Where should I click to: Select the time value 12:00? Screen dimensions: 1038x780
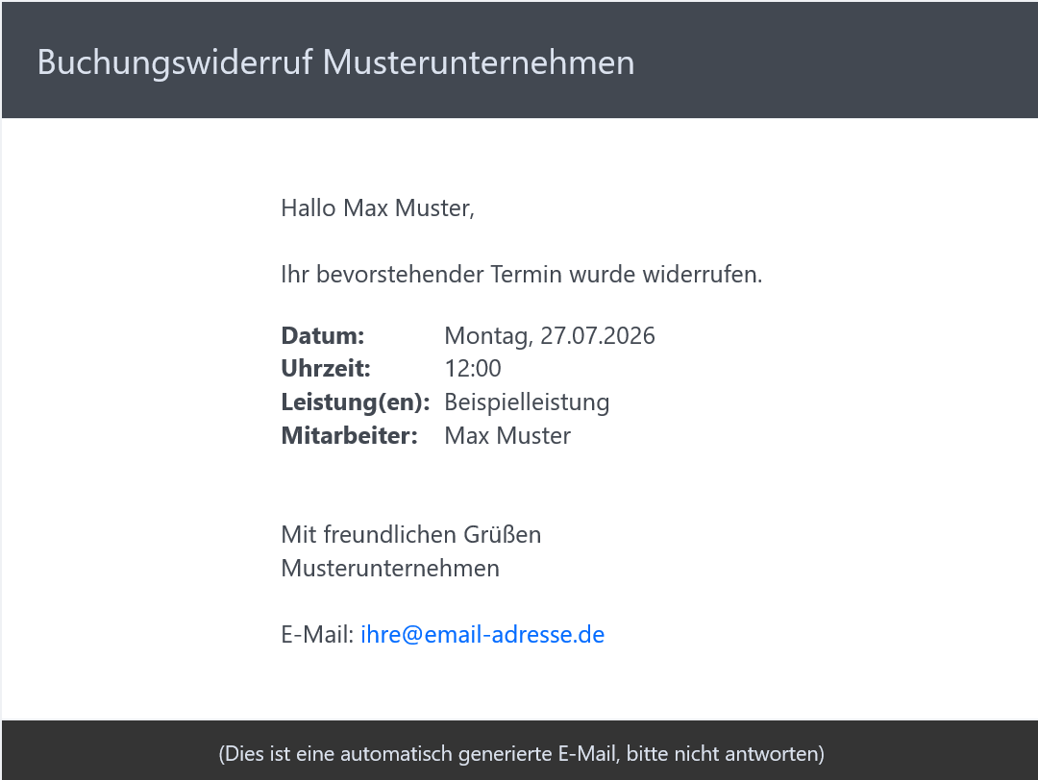point(473,369)
